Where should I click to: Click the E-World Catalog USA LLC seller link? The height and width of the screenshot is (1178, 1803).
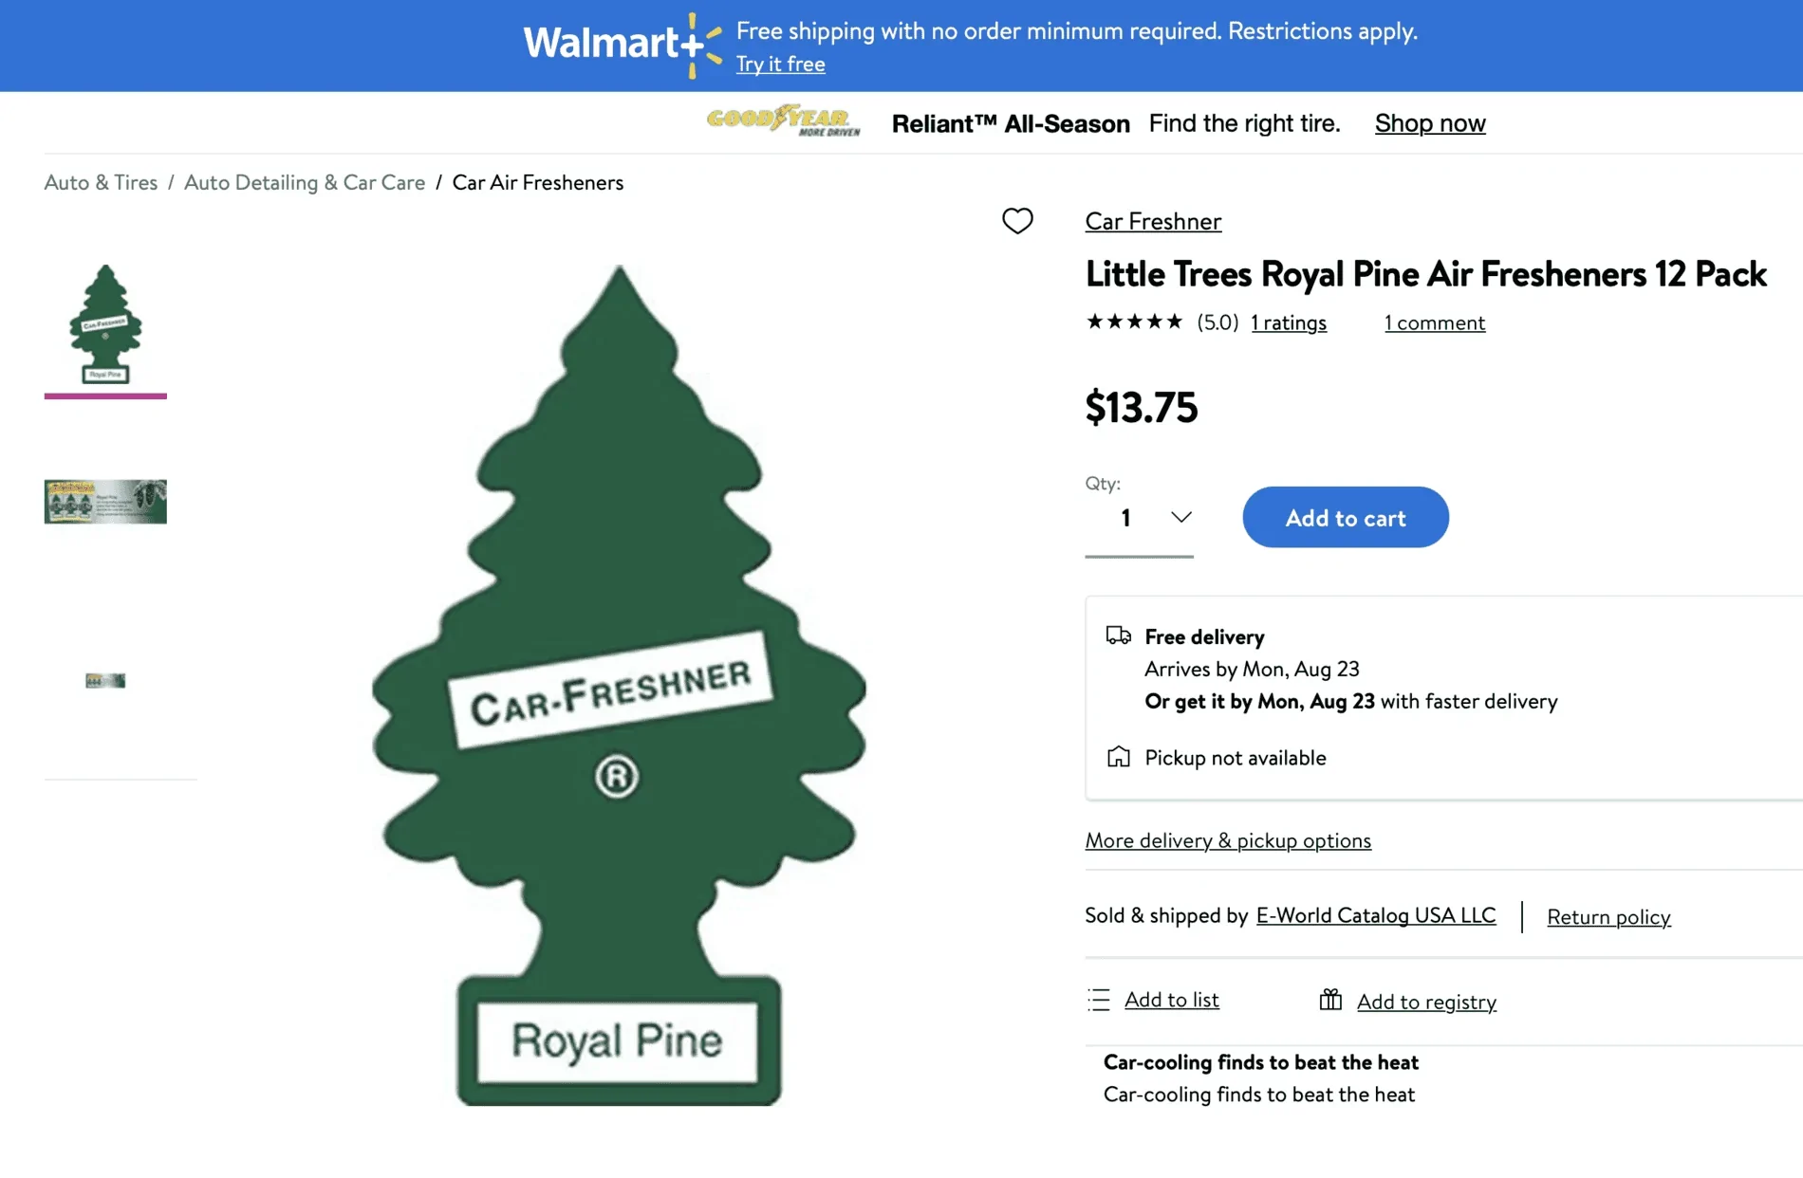coord(1375,915)
